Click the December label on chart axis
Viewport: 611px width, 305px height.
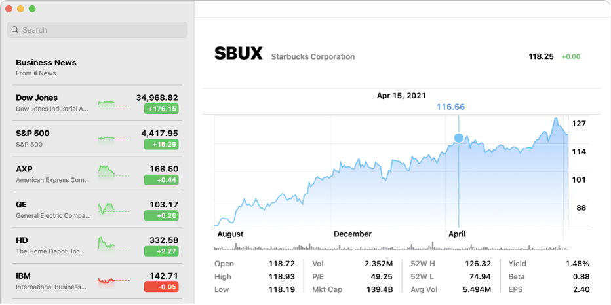353,234
